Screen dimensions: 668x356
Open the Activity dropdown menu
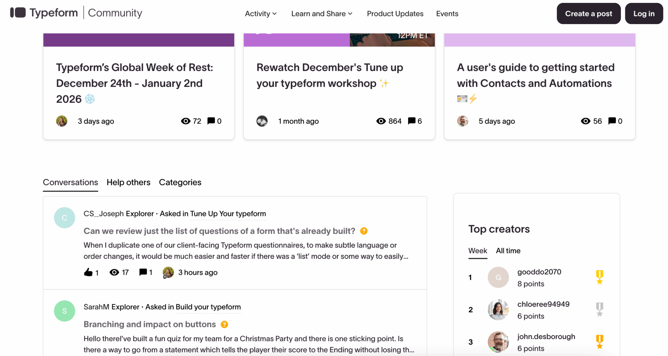click(x=261, y=13)
